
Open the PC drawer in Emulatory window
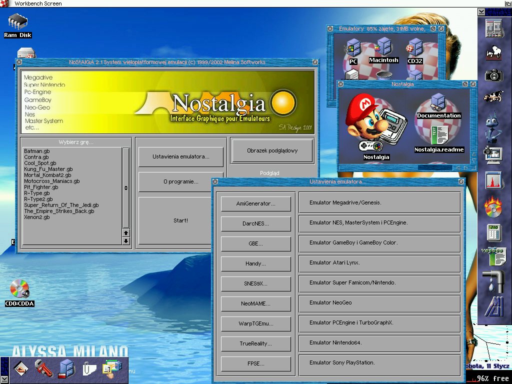coord(353,51)
